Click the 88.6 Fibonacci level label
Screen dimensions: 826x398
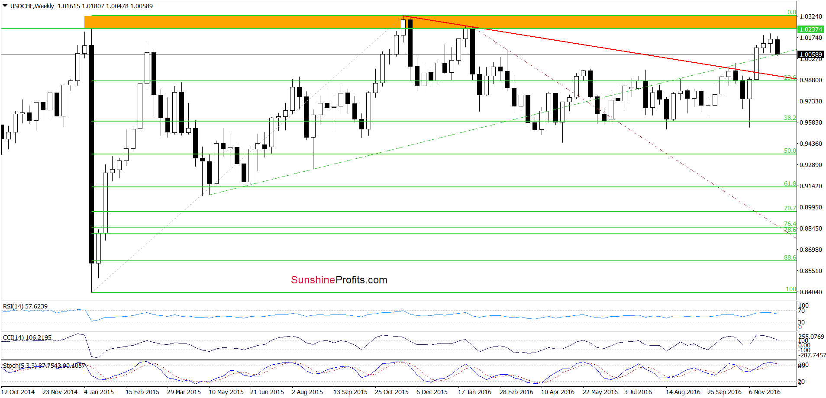click(790, 257)
